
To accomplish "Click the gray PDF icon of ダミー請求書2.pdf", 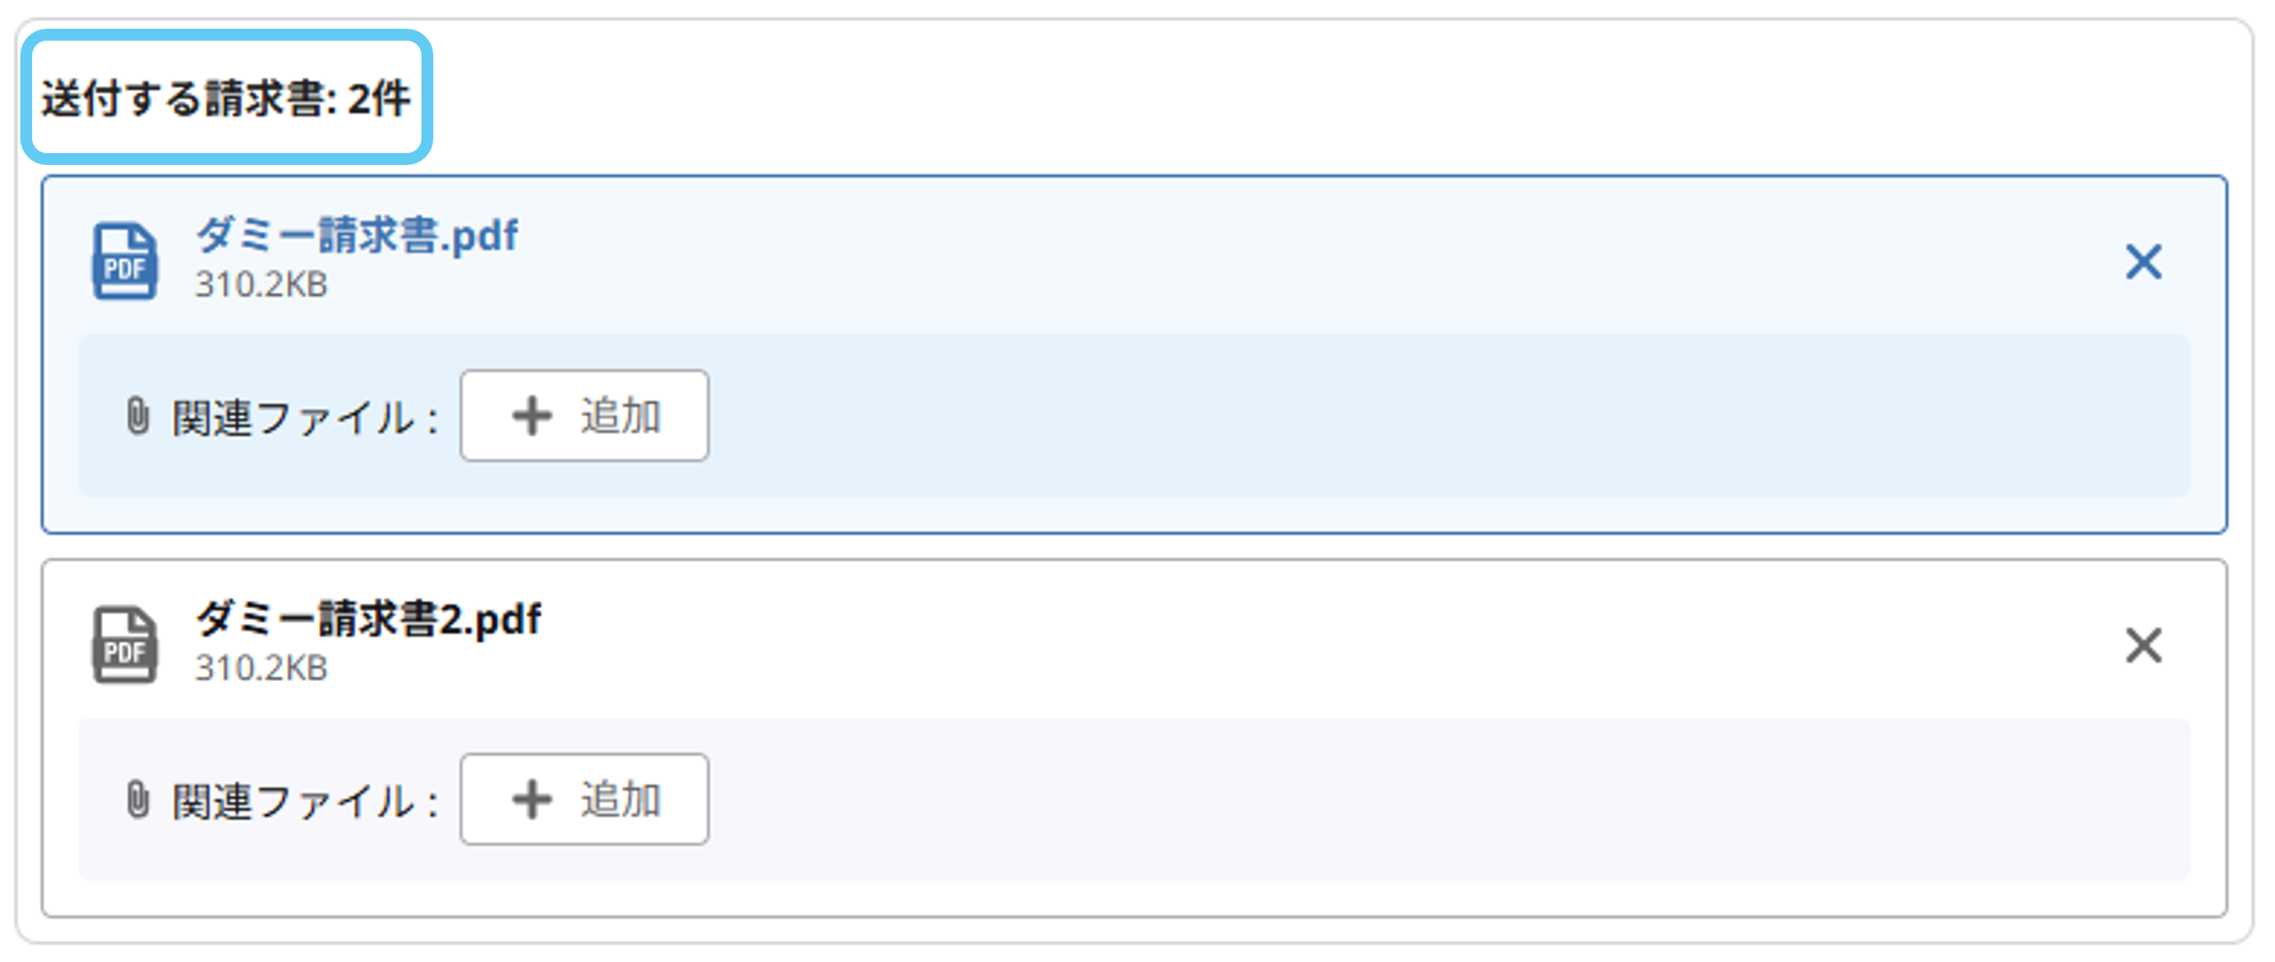I will click(124, 646).
